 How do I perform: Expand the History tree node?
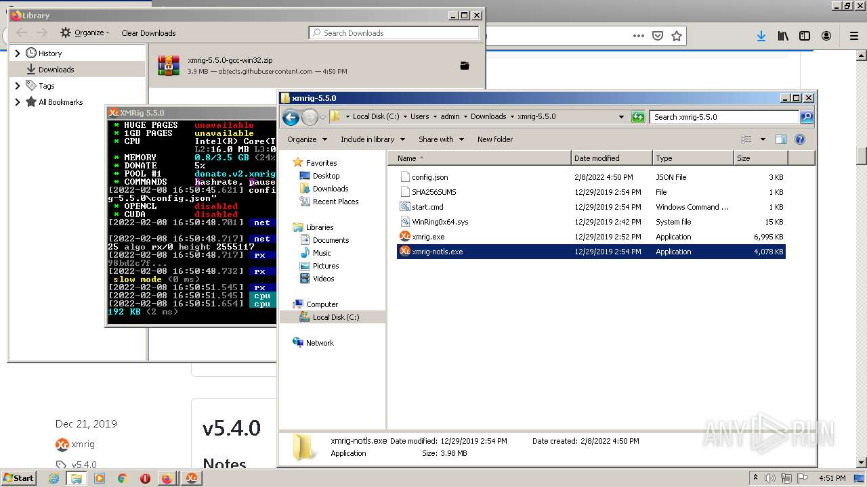click(x=18, y=53)
